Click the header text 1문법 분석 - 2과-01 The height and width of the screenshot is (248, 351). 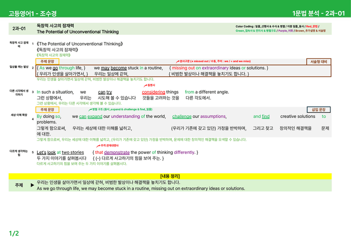click(x=318, y=13)
